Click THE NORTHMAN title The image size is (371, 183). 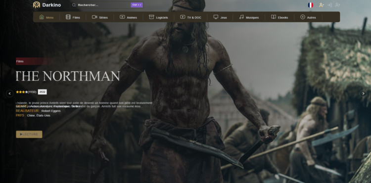click(68, 76)
